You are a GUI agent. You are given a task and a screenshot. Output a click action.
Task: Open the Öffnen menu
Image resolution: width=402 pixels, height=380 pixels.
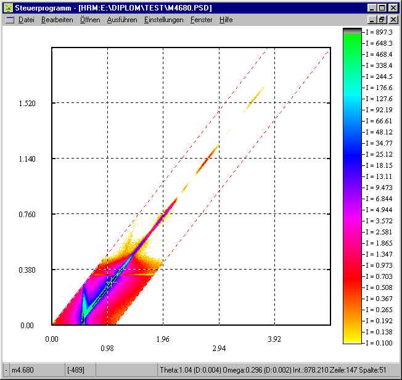tap(90, 20)
